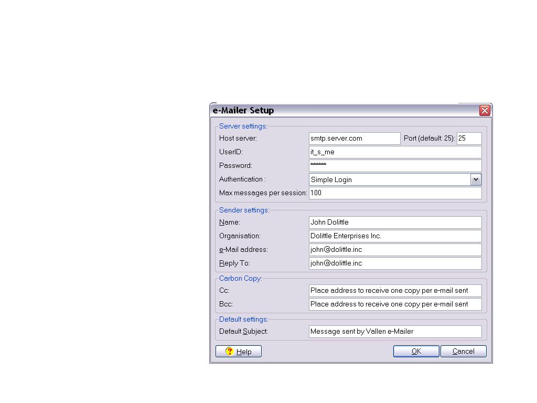Click into the Password field

395,166
